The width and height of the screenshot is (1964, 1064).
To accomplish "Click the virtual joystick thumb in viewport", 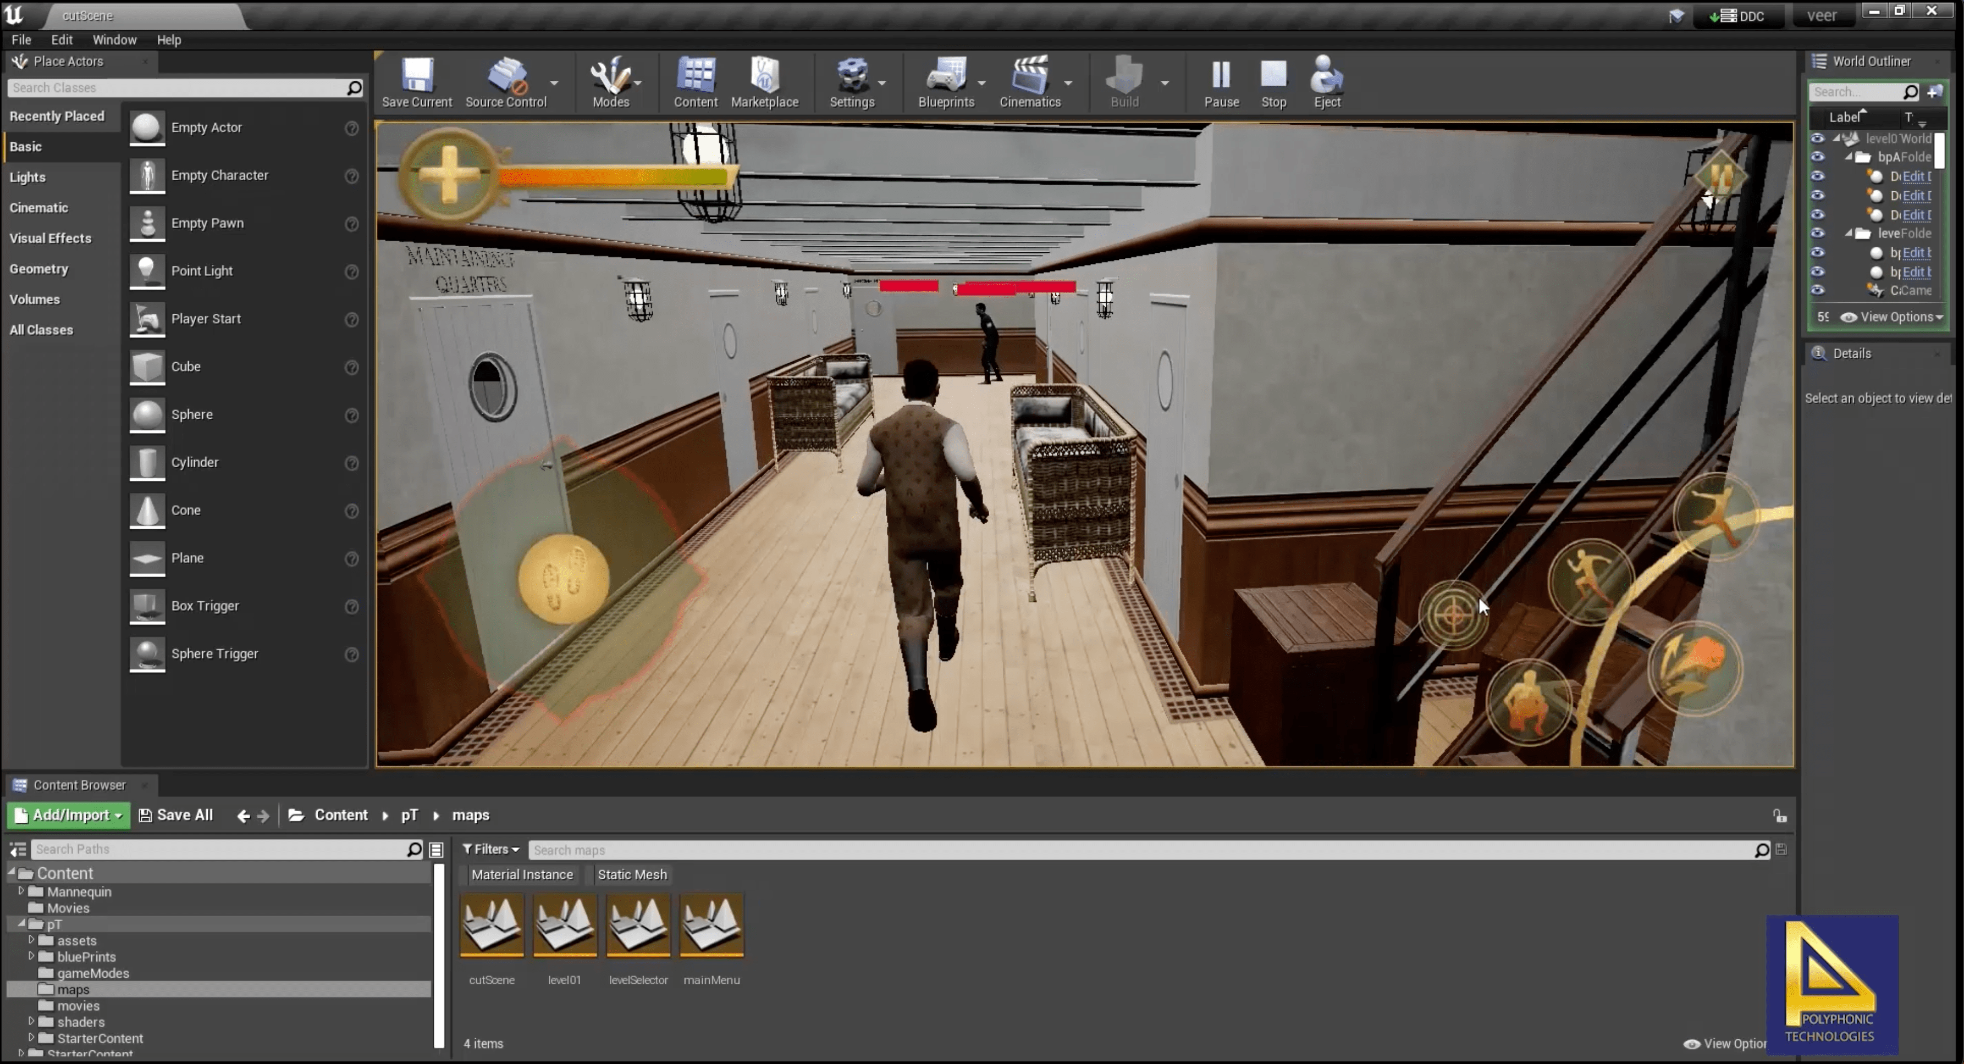I will 564,579.
